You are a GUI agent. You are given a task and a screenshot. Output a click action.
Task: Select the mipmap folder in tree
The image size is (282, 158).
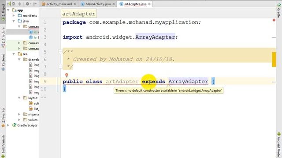(33, 114)
